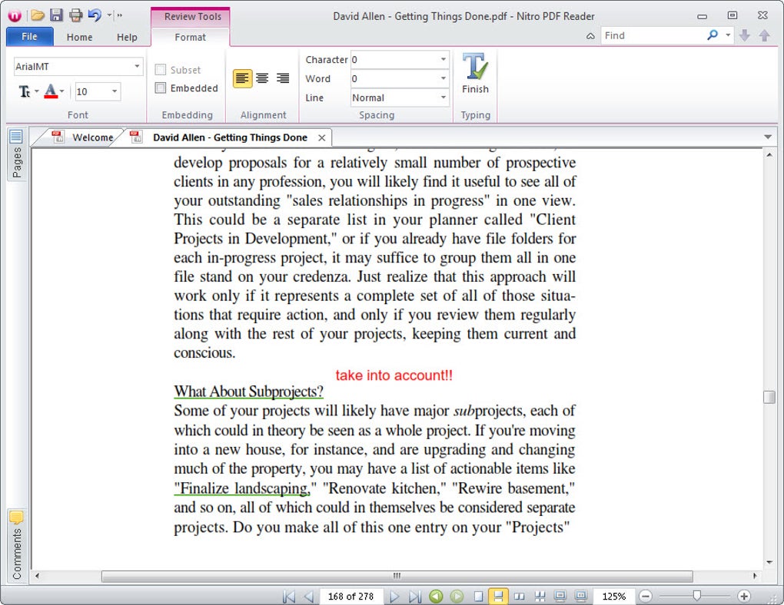Image resolution: width=784 pixels, height=605 pixels.
Task: Go to the last page
Action: [415, 597]
